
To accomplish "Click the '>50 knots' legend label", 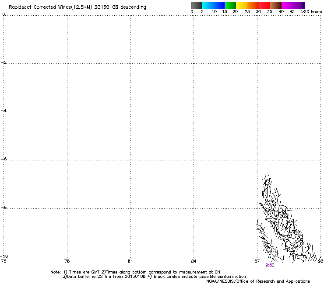I will pos(311,12).
